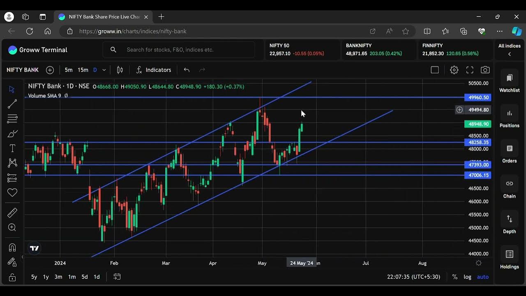This screenshot has width=526, height=296.
Task: Click the 49960.50 horizontal line price label
Action: 478,97
